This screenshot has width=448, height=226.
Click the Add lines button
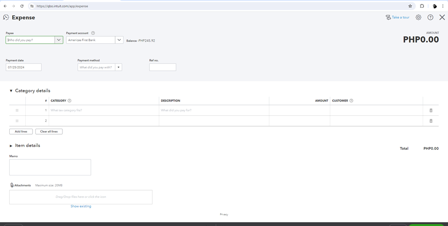tap(21, 131)
